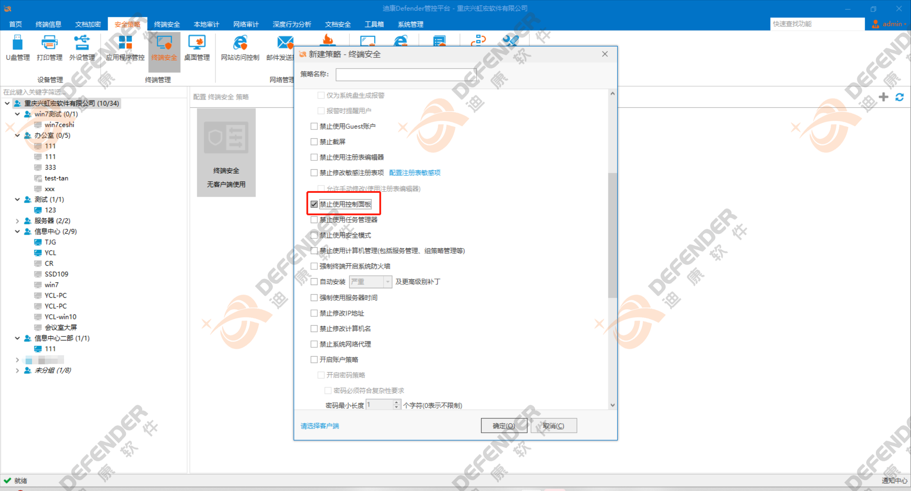Image resolution: width=911 pixels, height=491 pixels.
Task: Select computer TJG in tree
Action: tap(50, 242)
